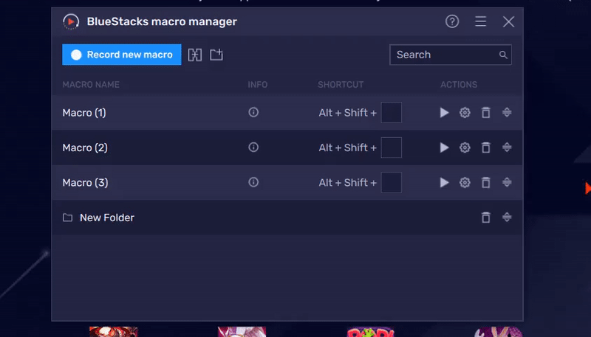This screenshot has height=337, width=591.
Task: Play Macro (1)
Action: pos(445,113)
